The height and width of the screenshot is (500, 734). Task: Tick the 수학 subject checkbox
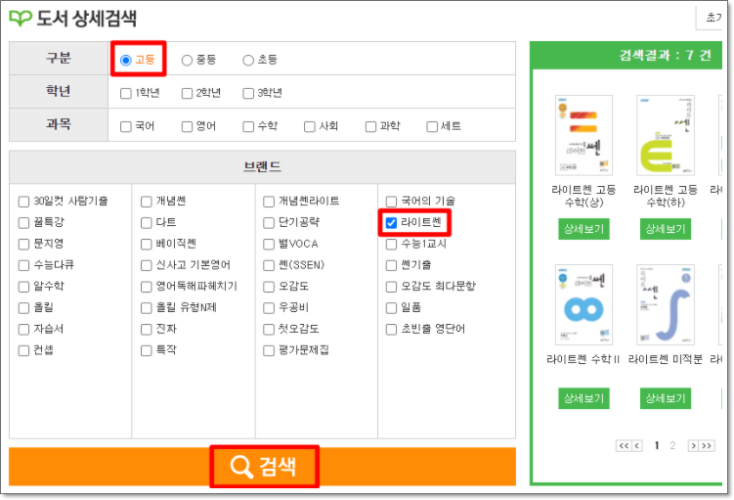248,126
